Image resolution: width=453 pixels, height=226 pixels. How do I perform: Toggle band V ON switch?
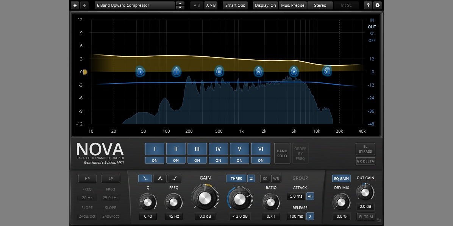pos(239,160)
